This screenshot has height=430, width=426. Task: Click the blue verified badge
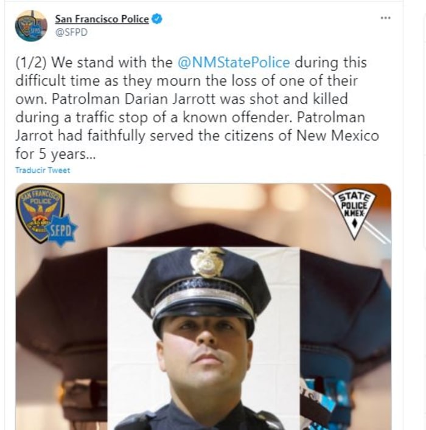pos(157,19)
